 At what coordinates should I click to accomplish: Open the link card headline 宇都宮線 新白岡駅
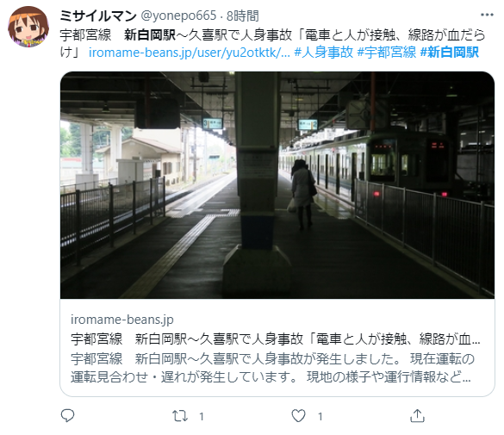[276, 339]
